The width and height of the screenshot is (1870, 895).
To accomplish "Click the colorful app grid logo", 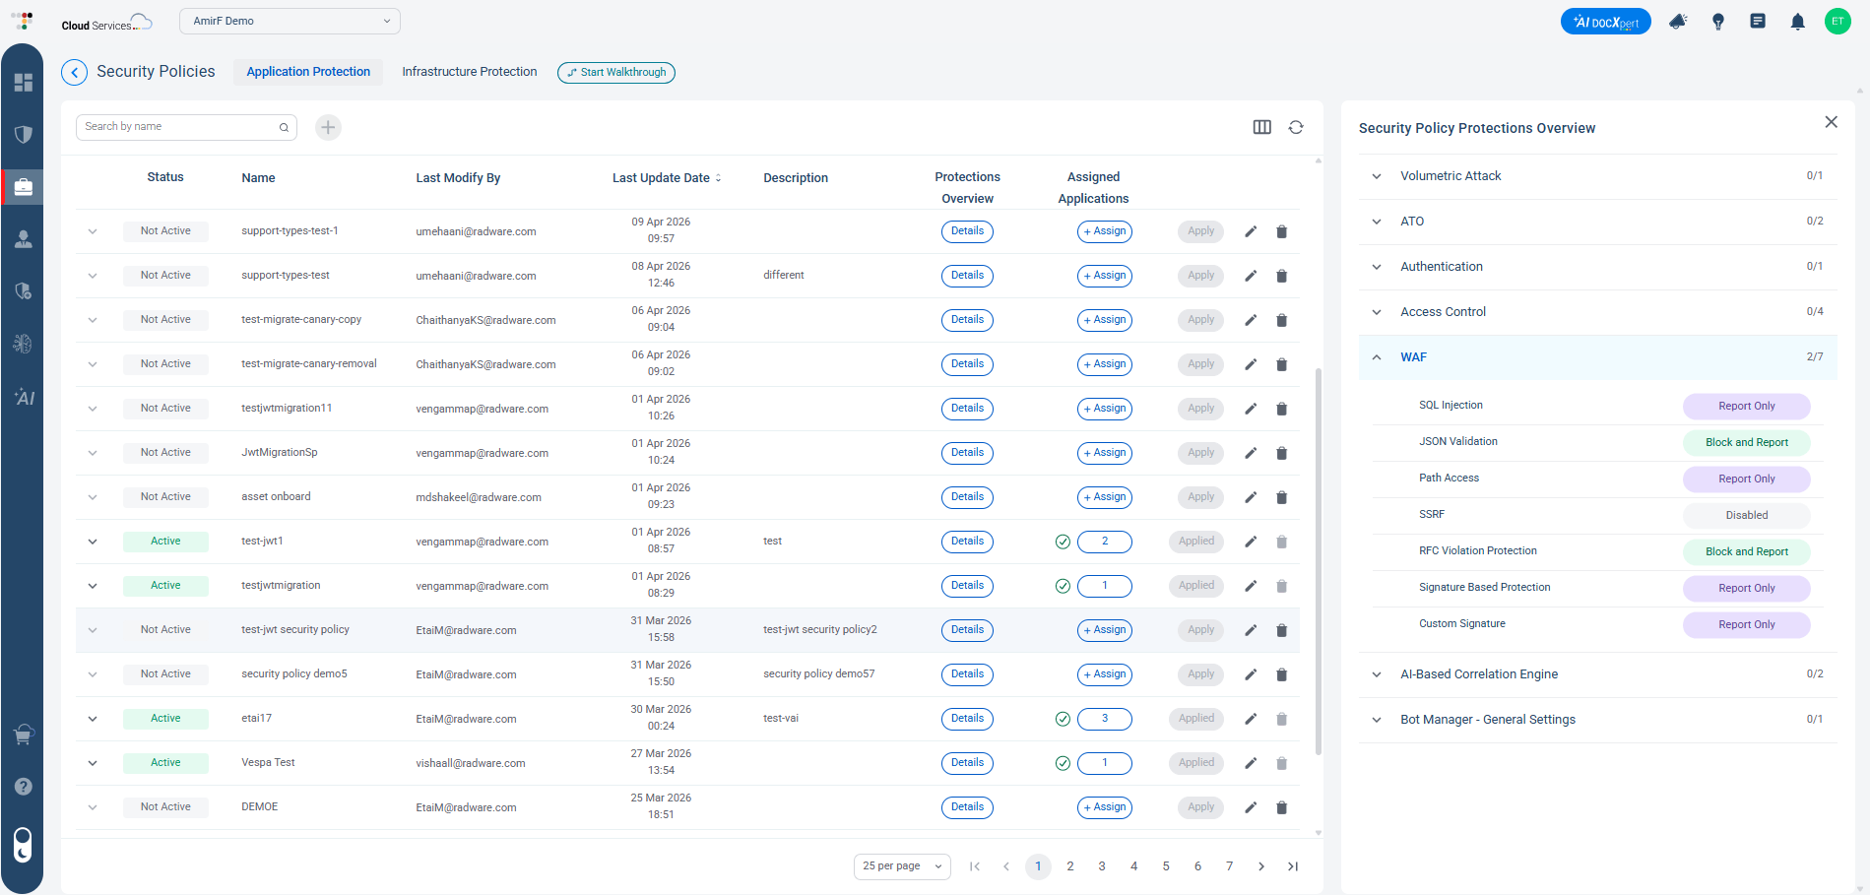I will click(x=23, y=21).
